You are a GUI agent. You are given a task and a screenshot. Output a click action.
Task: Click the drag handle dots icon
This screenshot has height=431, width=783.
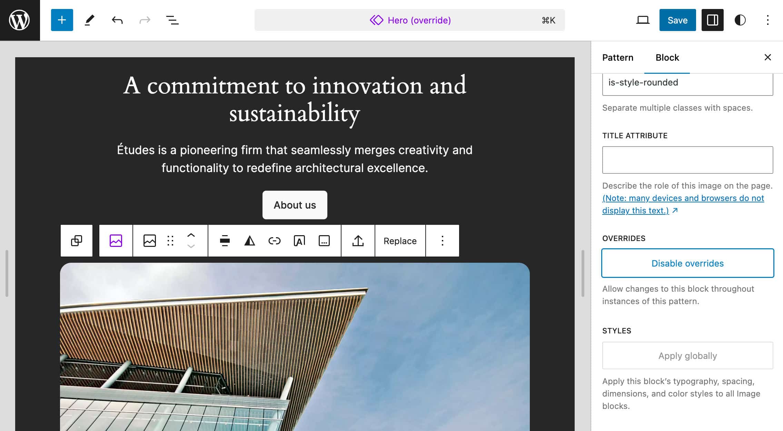(170, 240)
